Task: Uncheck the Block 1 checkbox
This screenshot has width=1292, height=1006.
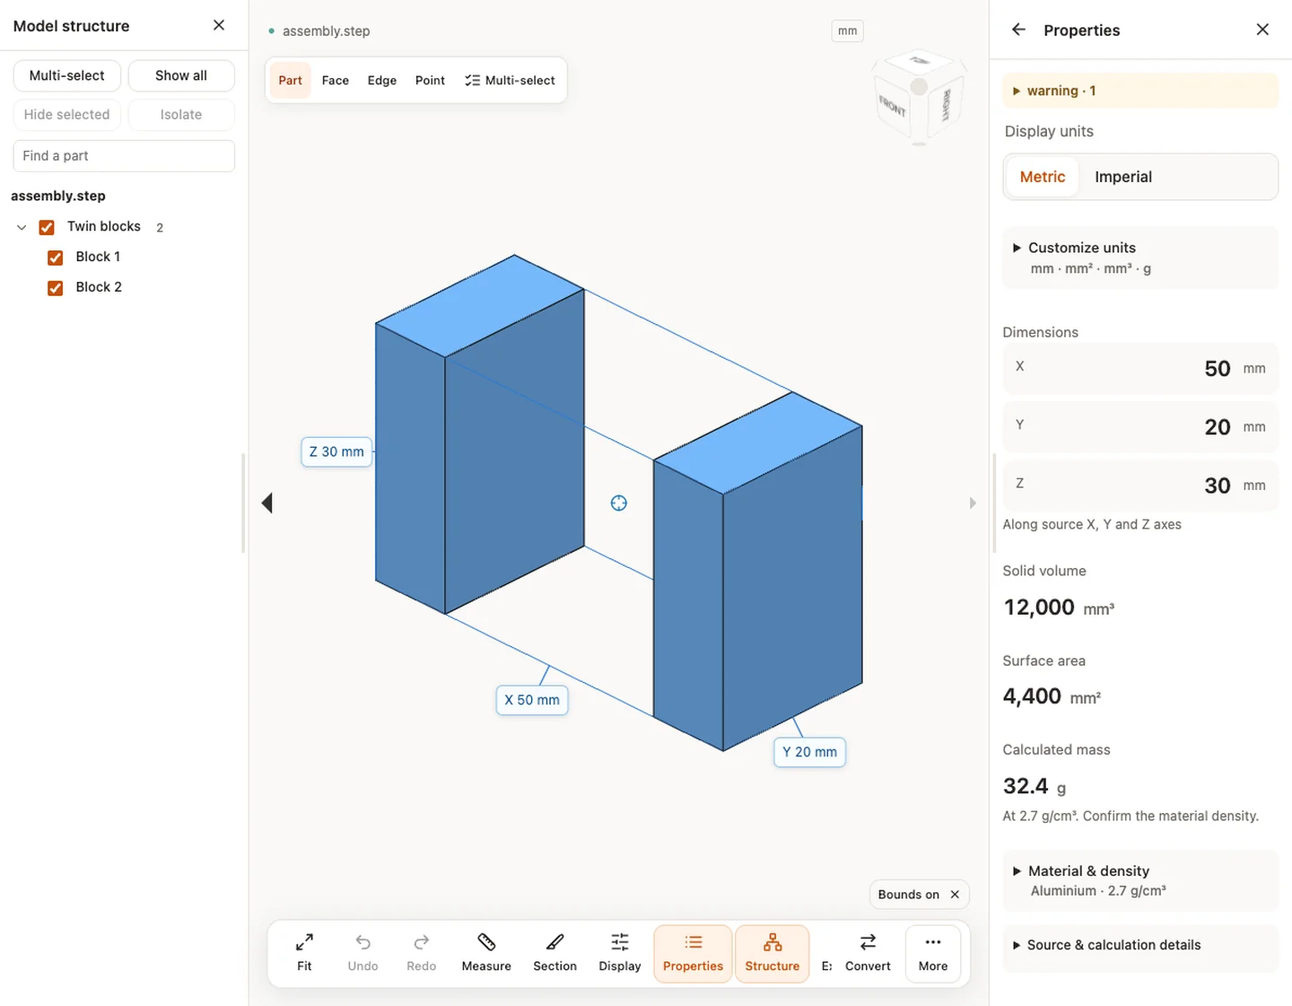Action: (x=56, y=258)
